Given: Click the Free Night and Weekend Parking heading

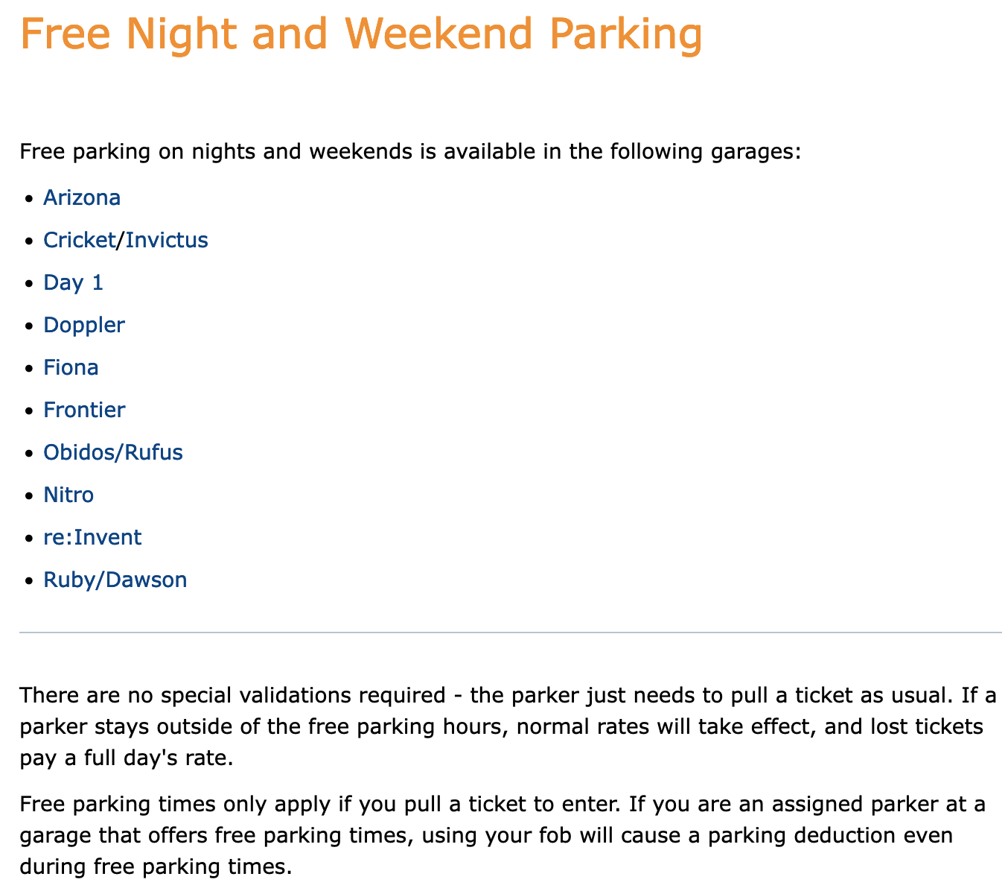Looking at the screenshot, I should point(361,34).
